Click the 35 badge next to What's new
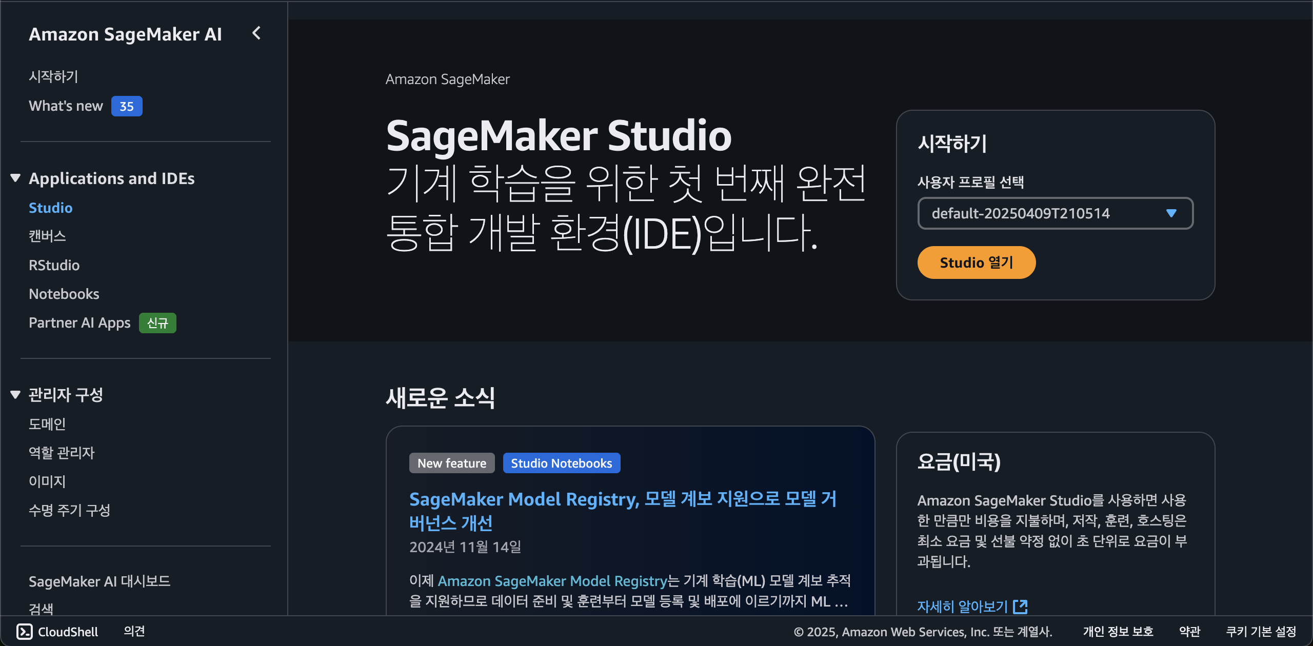The image size is (1313, 646). [x=127, y=106]
